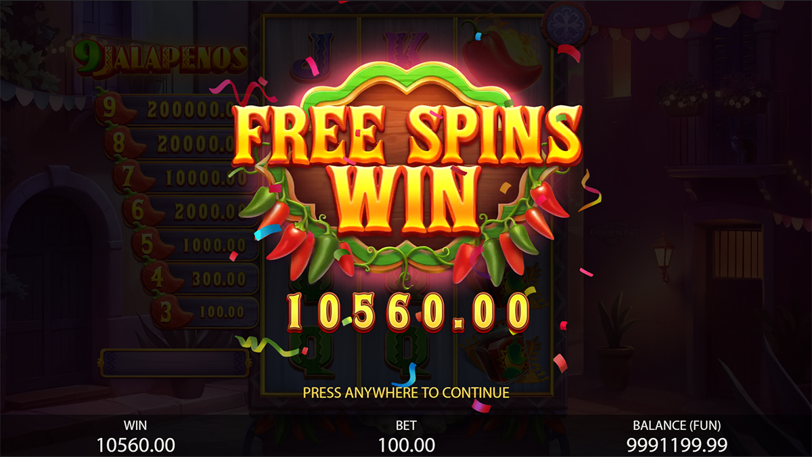Click the red chili pepper reel symbol
Viewport: 812px width, 457px height.
pyautogui.click(x=502, y=51)
